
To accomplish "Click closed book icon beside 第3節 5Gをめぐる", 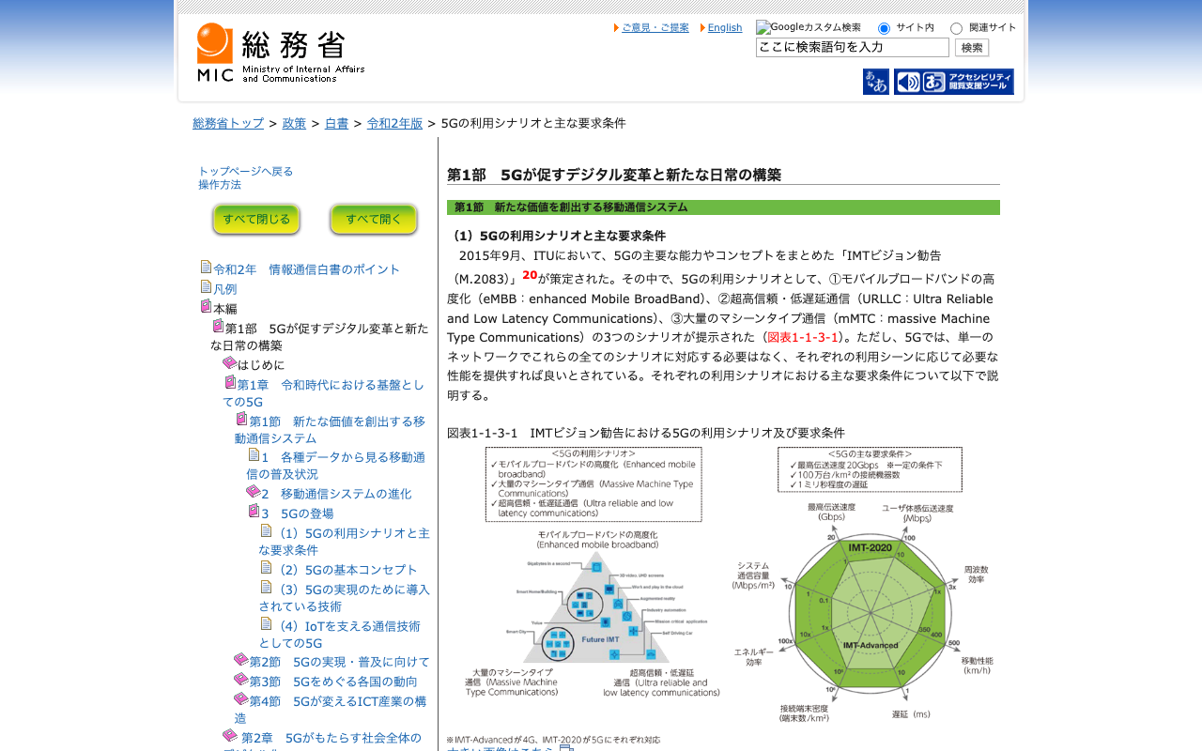I will pyautogui.click(x=241, y=679).
